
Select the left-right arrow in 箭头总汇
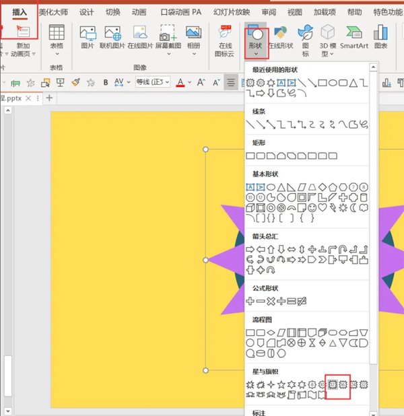click(x=292, y=249)
